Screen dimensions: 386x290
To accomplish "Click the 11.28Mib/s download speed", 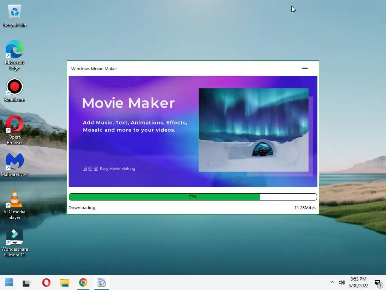I will click(x=305, y=208).
